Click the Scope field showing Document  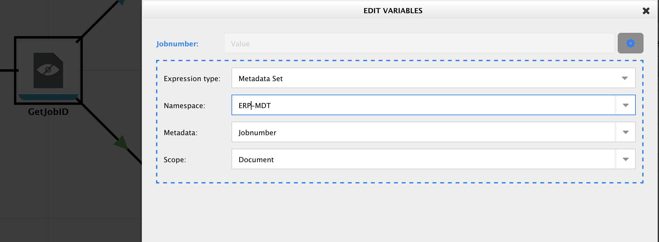click(x=423, y=159)
